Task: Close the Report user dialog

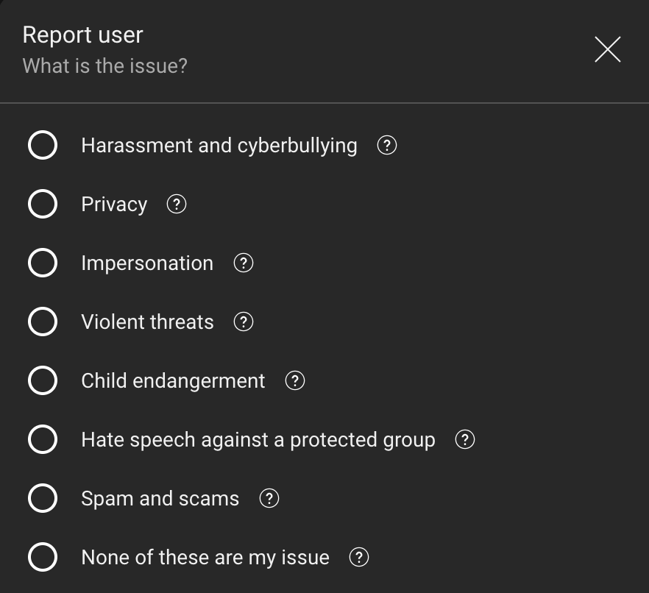Action: [607, 49]
